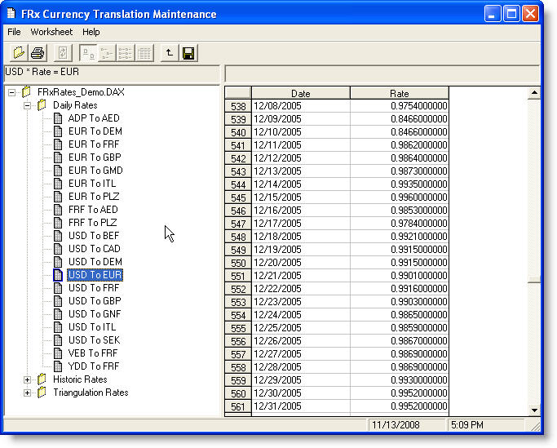Select the FRF To AED rate
The height and width of the screenshot is (448, 557).
(93, 210)
